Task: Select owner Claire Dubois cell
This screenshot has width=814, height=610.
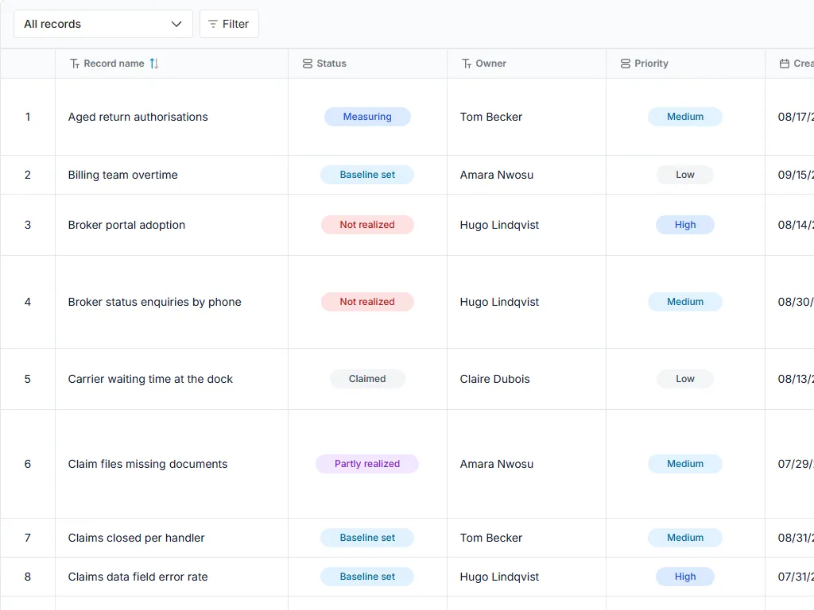Action: [494, 379]
